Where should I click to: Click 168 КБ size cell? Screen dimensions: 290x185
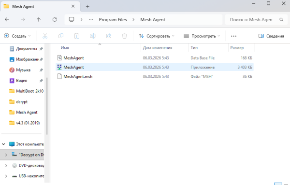[x=246, y=58]
